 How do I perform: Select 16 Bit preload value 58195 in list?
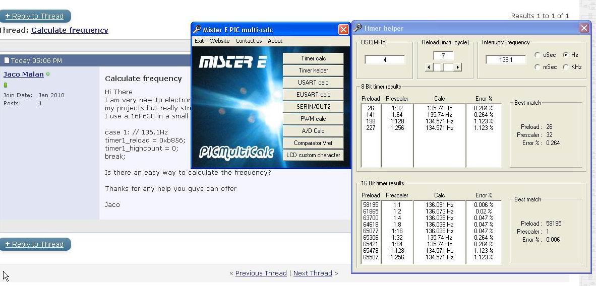(x=371, y=205)
